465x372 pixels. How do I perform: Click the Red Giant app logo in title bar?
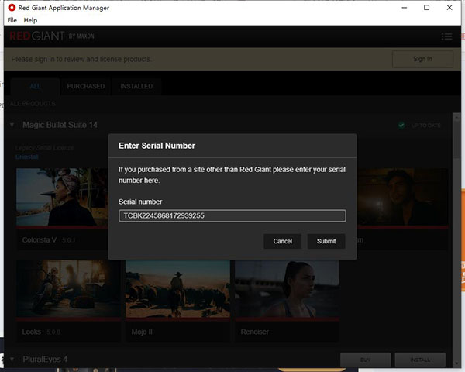(x=12, y=8)
